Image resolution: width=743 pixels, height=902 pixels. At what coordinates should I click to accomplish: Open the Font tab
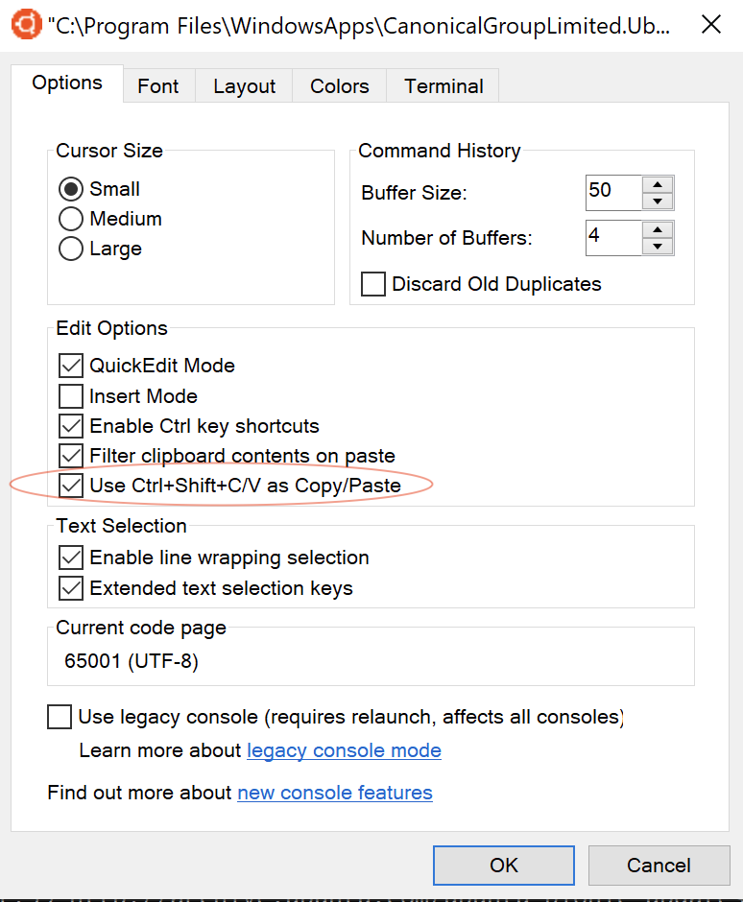click(158, 86)
